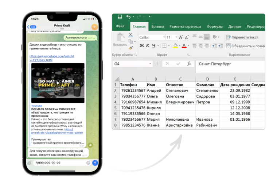Apply red font color A
277x184 pixels.
pos(184,46)
